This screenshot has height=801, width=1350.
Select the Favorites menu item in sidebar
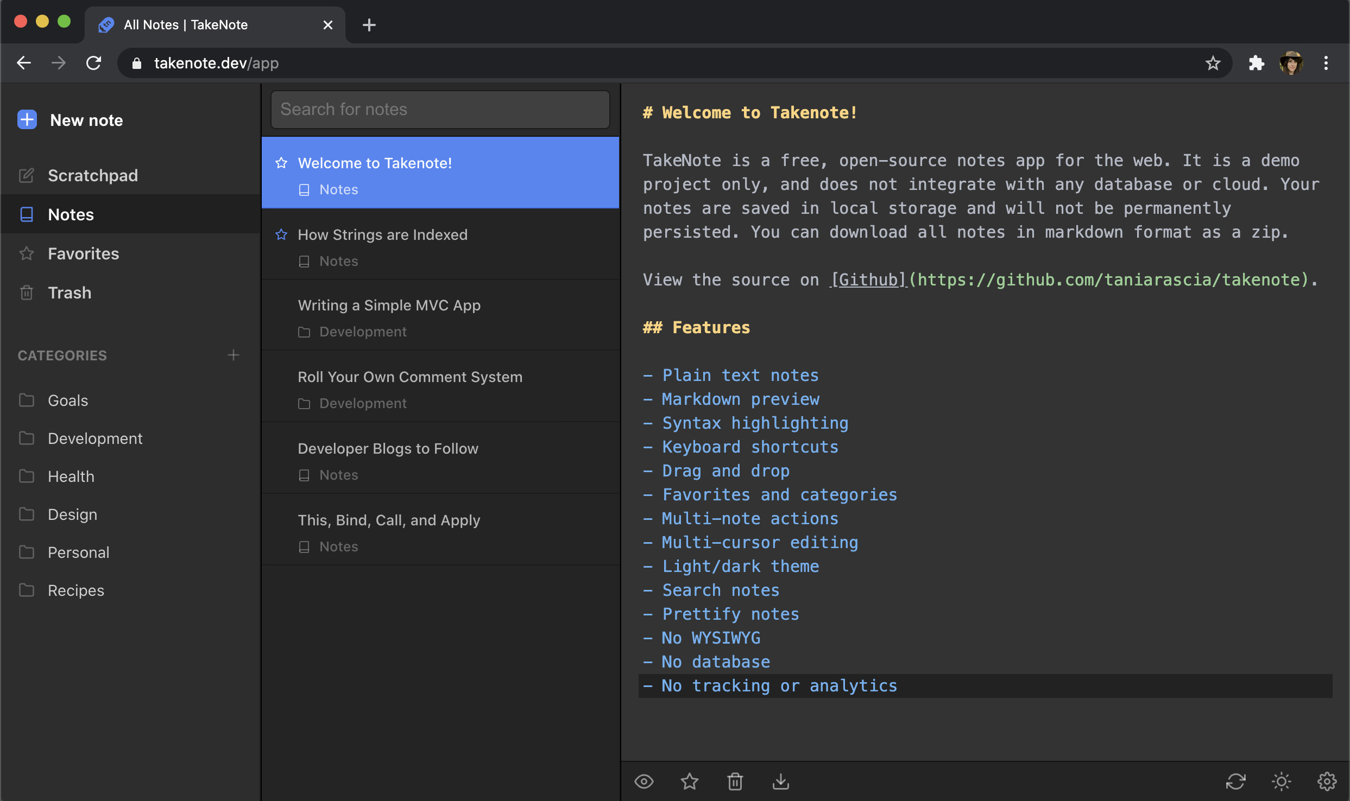(x=84, y=253)
